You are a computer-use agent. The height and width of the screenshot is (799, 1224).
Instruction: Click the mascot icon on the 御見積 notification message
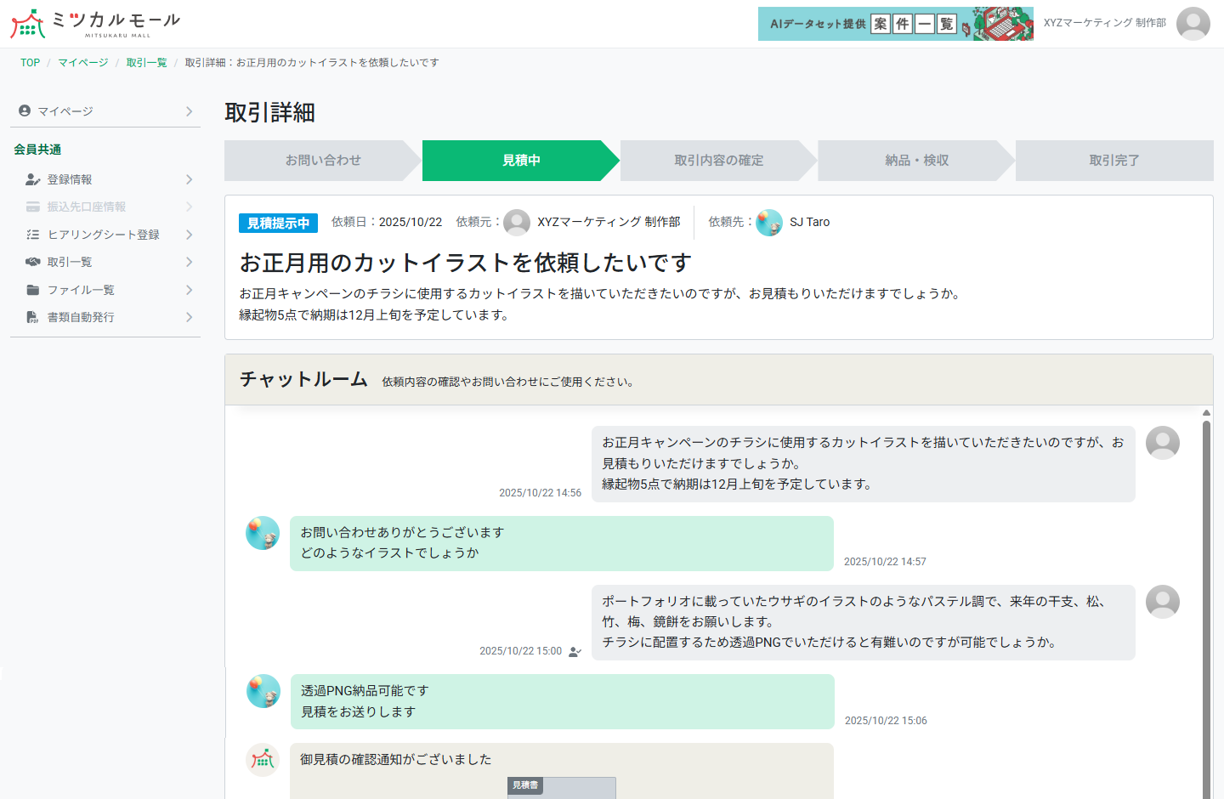point(263,760)
